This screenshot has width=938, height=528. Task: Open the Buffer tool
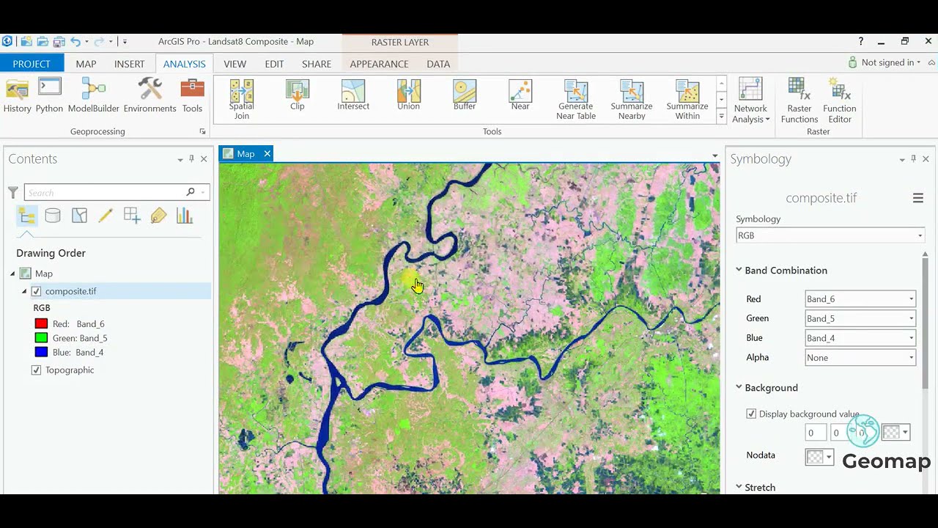pos(464,95)
